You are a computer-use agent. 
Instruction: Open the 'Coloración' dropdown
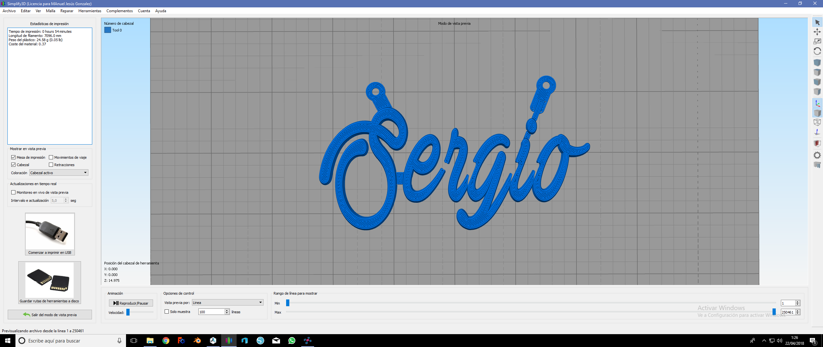(x=59, y=173)
